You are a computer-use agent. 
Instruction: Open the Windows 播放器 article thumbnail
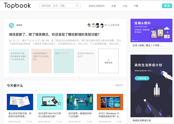click(110, 102)
